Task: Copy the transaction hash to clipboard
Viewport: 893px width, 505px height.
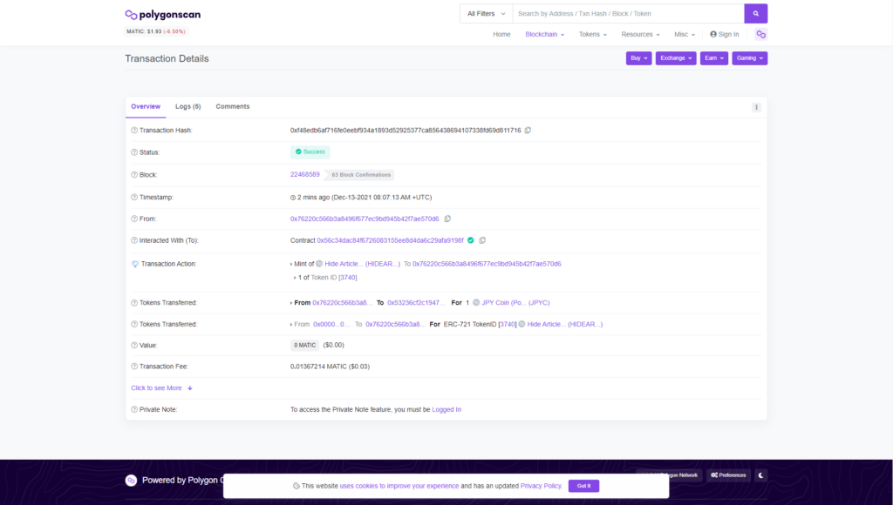Action: (528, 131)
